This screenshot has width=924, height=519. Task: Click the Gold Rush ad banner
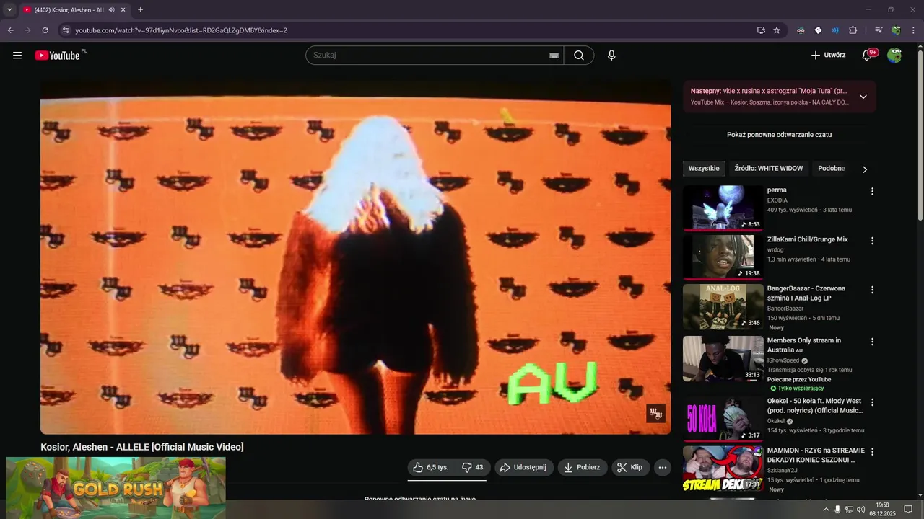point(115,488)
